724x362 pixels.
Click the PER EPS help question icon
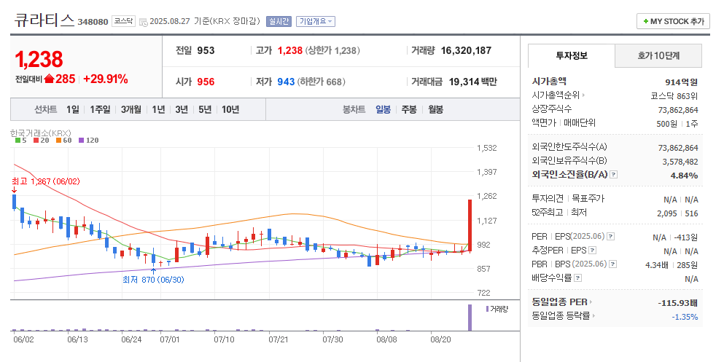coord(610,237)
